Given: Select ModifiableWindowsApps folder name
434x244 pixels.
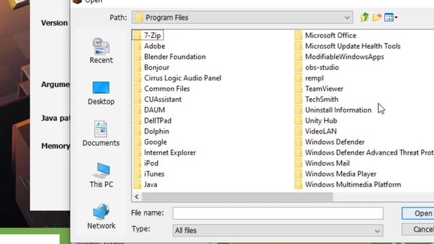Looking at the screenshot, I should point(344,57).
